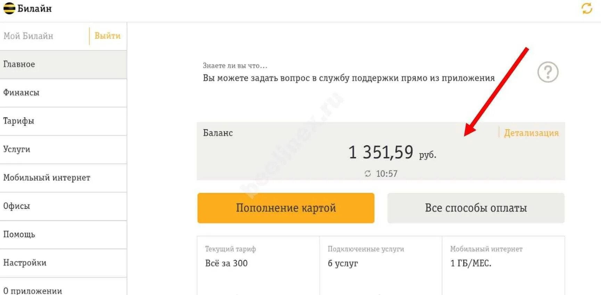The height and width of the screenshot is (295, 601).
Task: Select Офисы in sidebar
Action: [x=63, y=206]
